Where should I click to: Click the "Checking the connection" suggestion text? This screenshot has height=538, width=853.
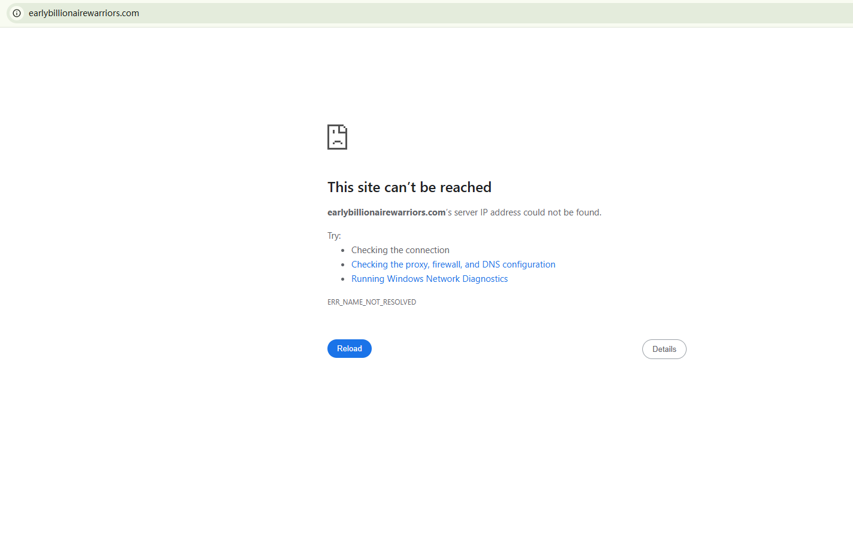400,250
